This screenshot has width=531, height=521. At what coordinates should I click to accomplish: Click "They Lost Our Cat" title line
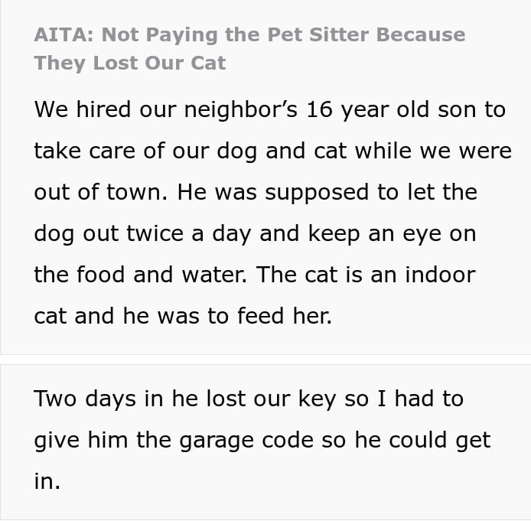pos(130,63)
